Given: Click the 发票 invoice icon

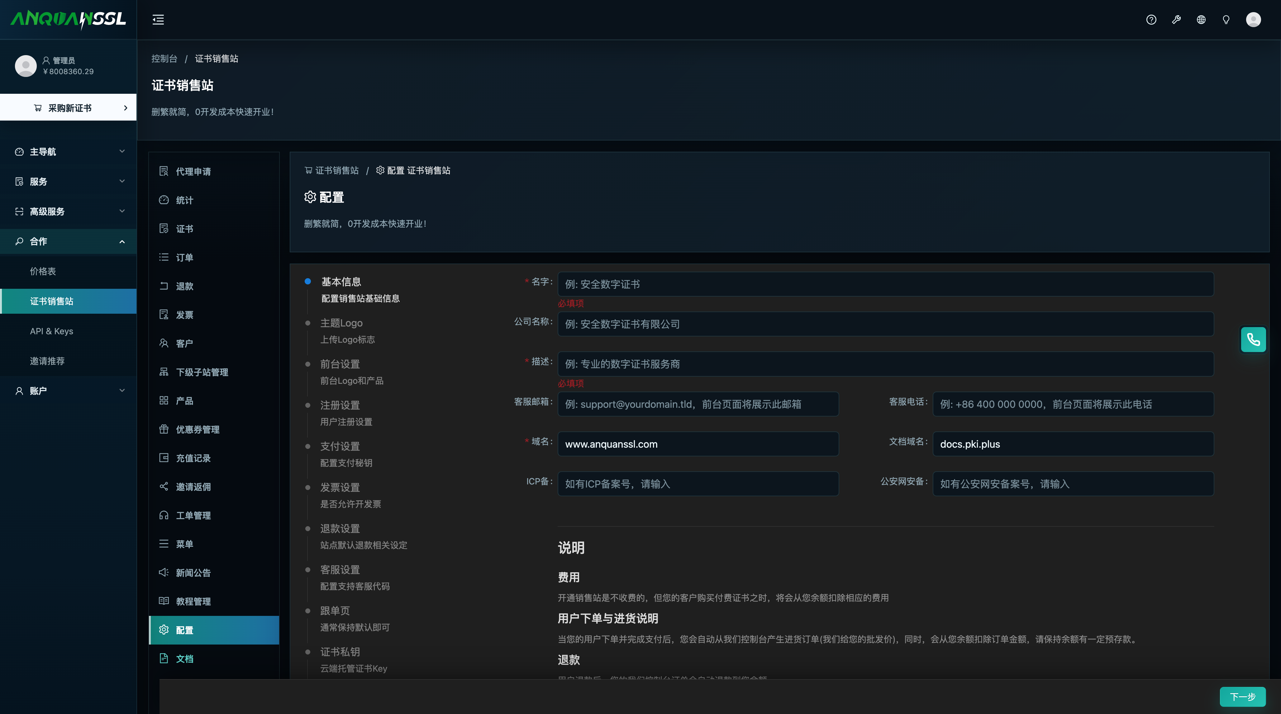Looking at the screenshot, I should (164, 315).
